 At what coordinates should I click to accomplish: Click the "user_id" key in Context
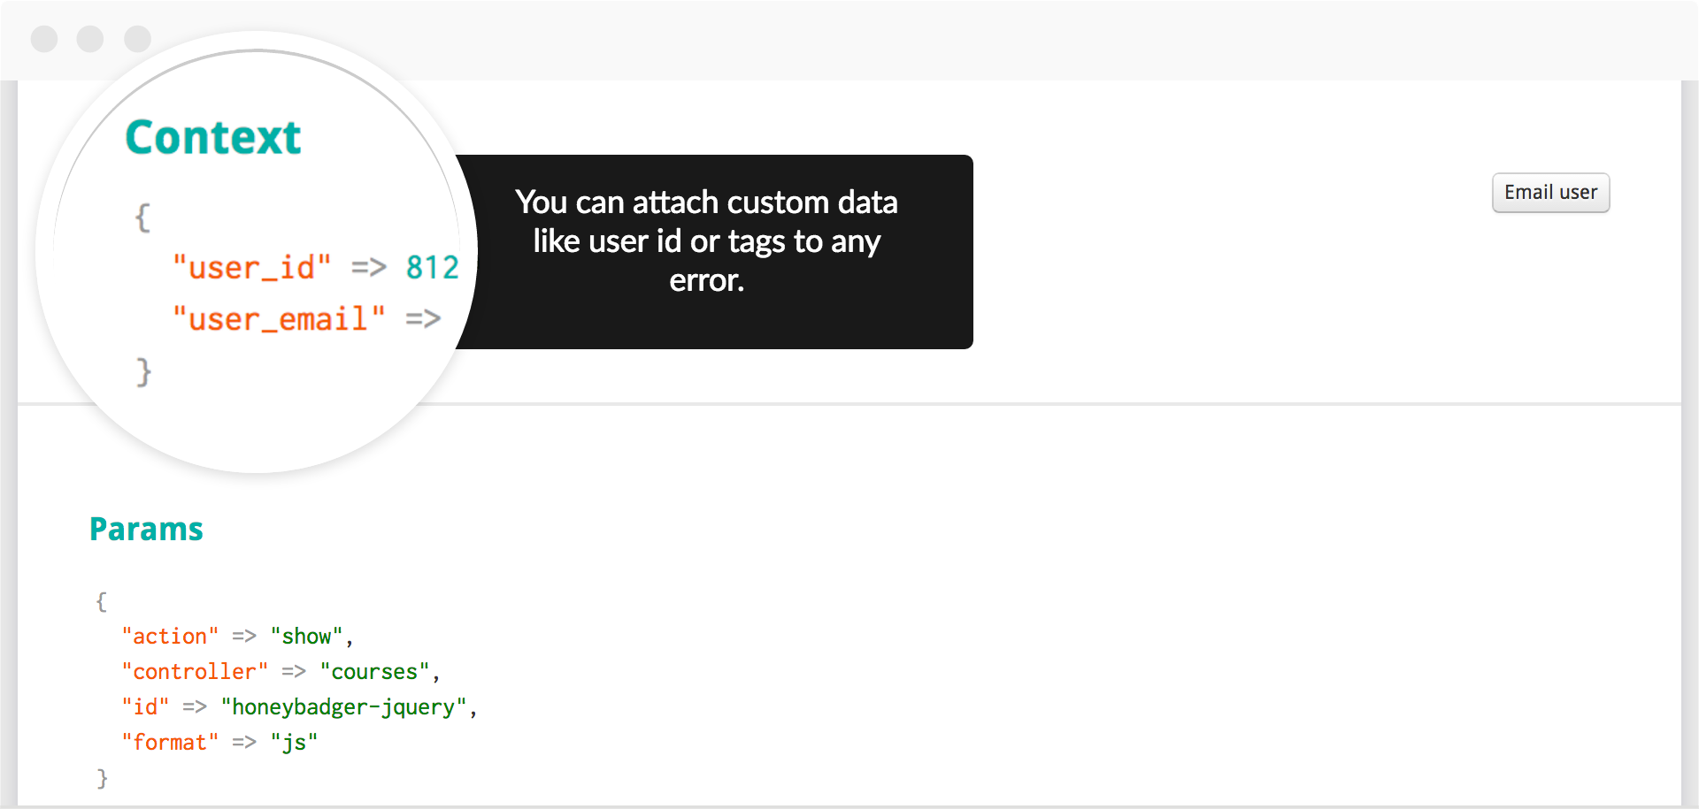tap(252, 267)
